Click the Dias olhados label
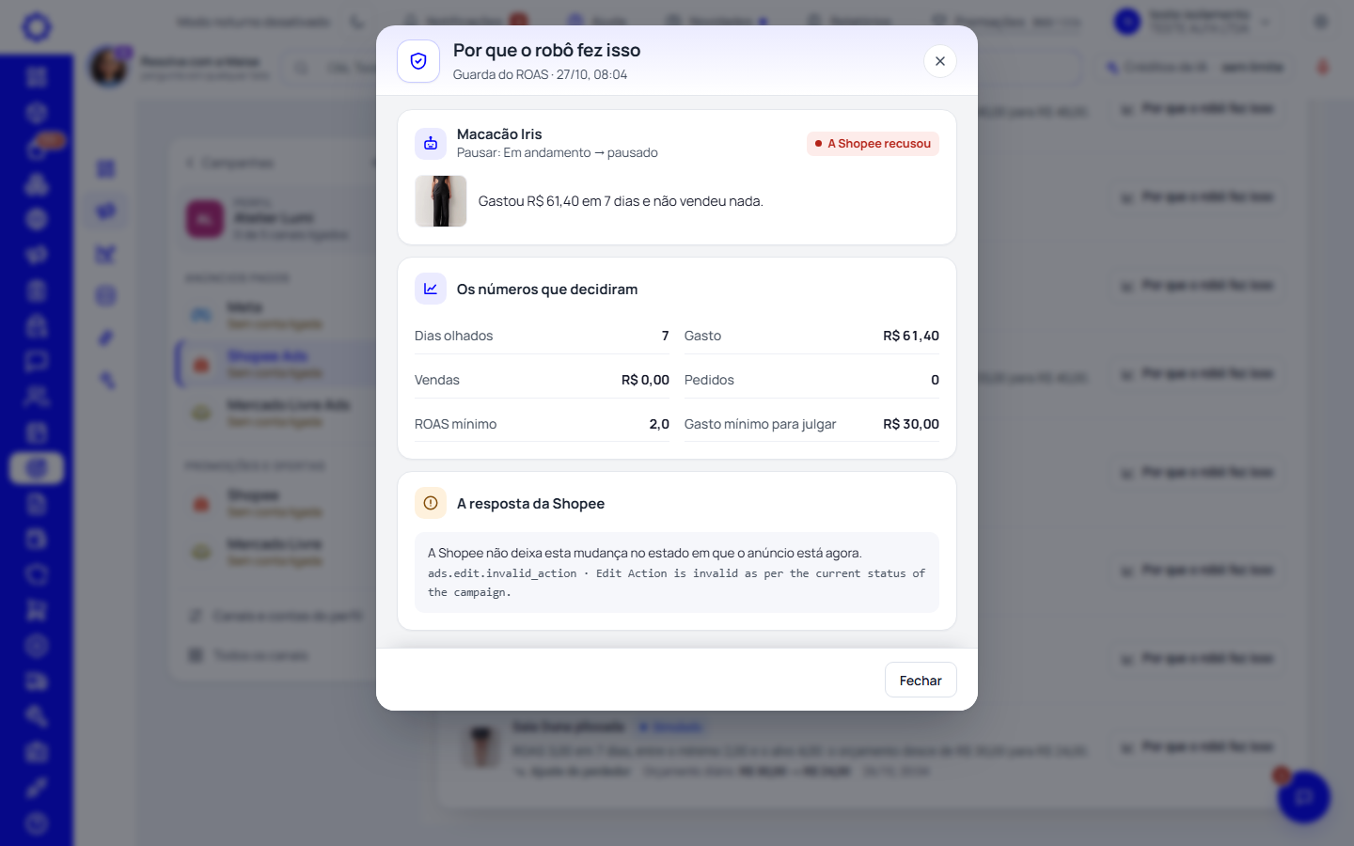This screenshot has height=846, width=1354. pos(453,336)
